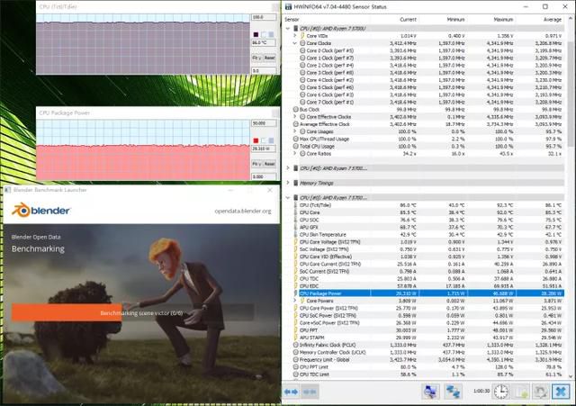Collapse the CPU group above Core VIDs
The height and width of the screenshot is (406, 576).
(x=288, y=28)
